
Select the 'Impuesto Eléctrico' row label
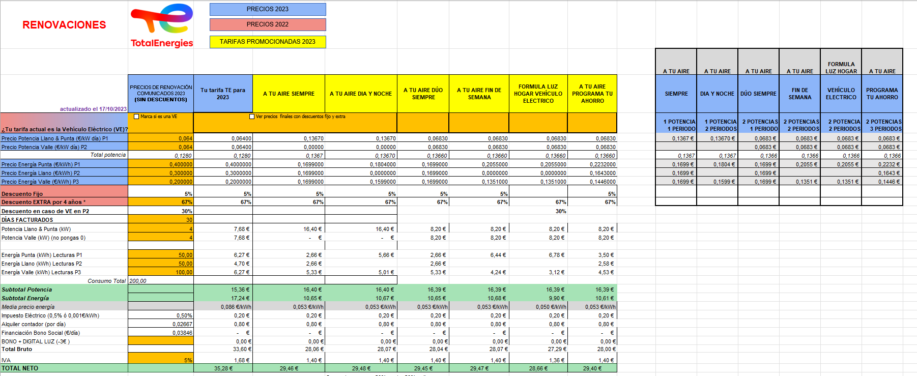[x=64, y=315]
